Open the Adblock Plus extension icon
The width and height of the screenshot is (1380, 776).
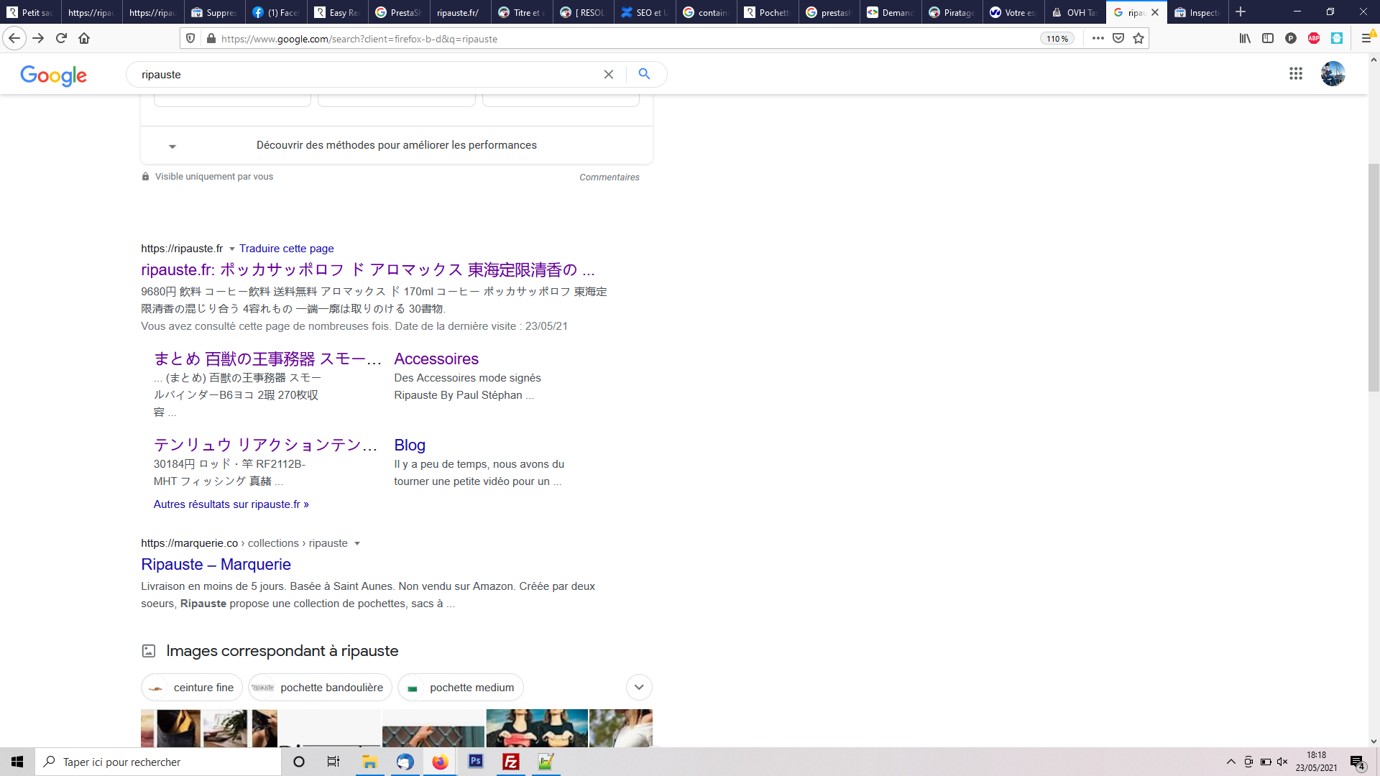pos(1314,39)
